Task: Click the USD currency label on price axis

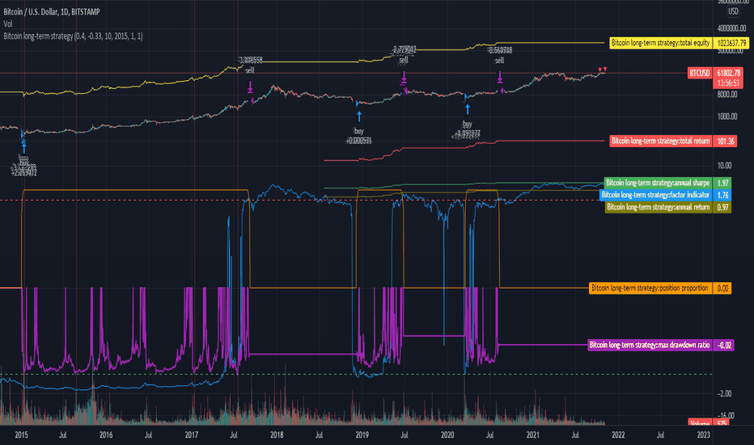Action: (733, 11)
